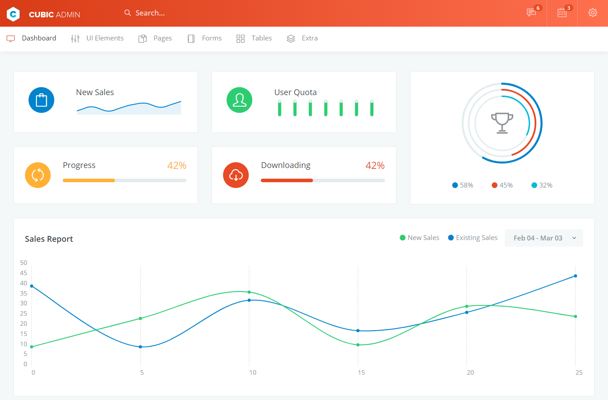The height and width of the screenshot is (400, 608).
Task: Toggle the 58% blue legend item
Action: coord(462,185)
